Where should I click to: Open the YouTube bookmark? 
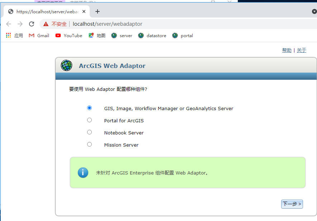tap(69, 36)
